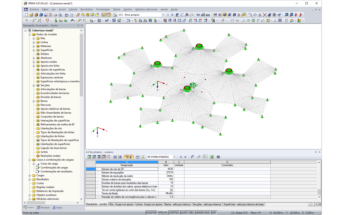This screenshot has height=215, width=344.
Task: Switch to Nós - forças nos apoios tab
Action: [x=121, y=204]
